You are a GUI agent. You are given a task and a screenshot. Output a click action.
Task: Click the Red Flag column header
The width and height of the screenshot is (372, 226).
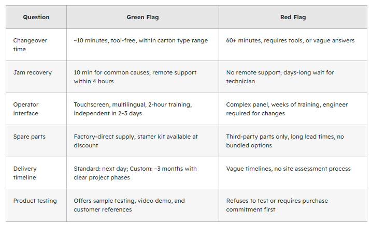(x=293, y=17)
